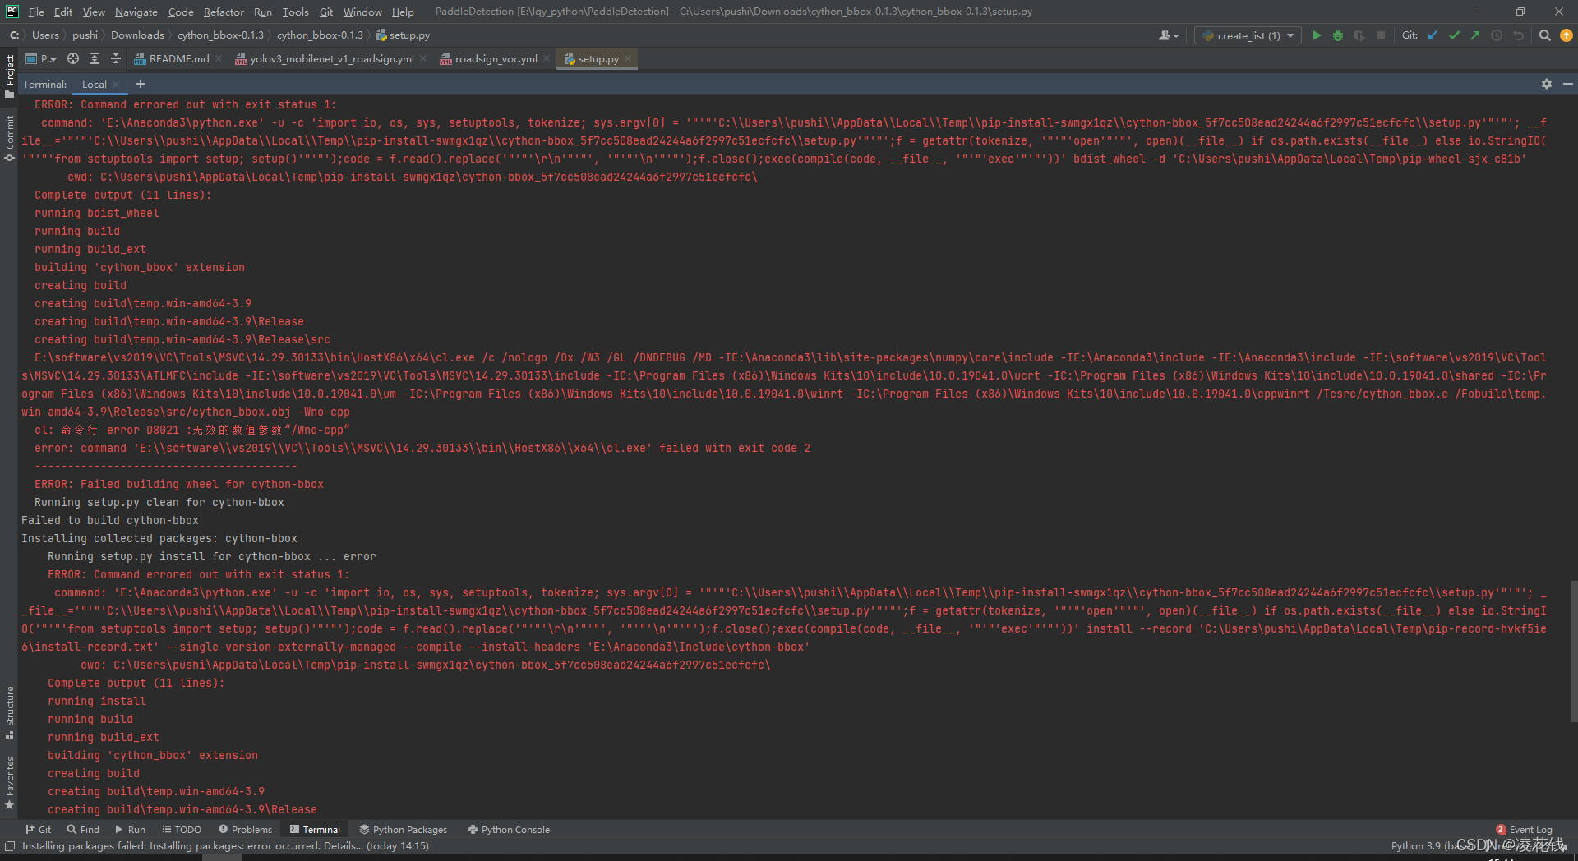Select opened file crosshair icon in Project panel
The image size is (1578, 861).
click(73, 58)
